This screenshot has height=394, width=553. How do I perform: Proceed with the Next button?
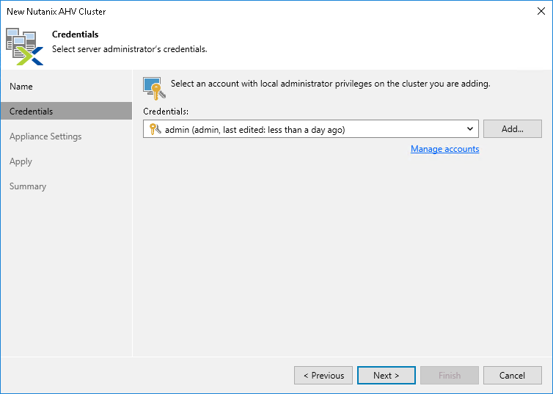387,376
